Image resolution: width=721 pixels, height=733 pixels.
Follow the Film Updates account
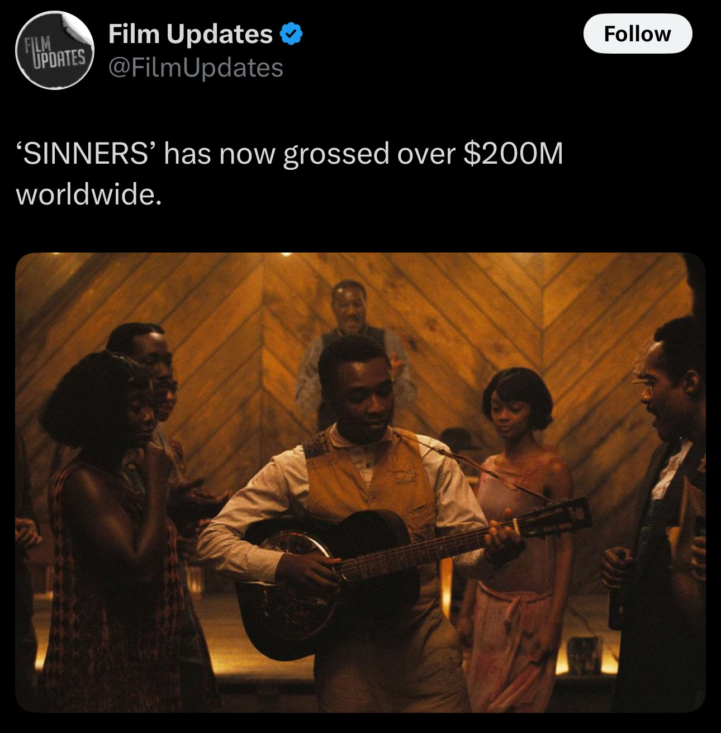click(x=638, y=34)
